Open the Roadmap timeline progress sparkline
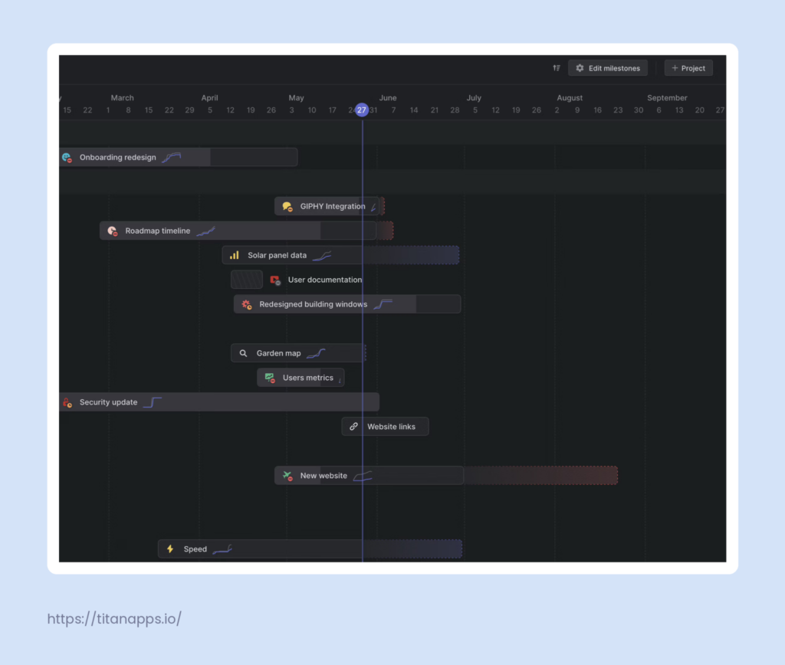Screen dimensions: 785x665 [205, 231]
